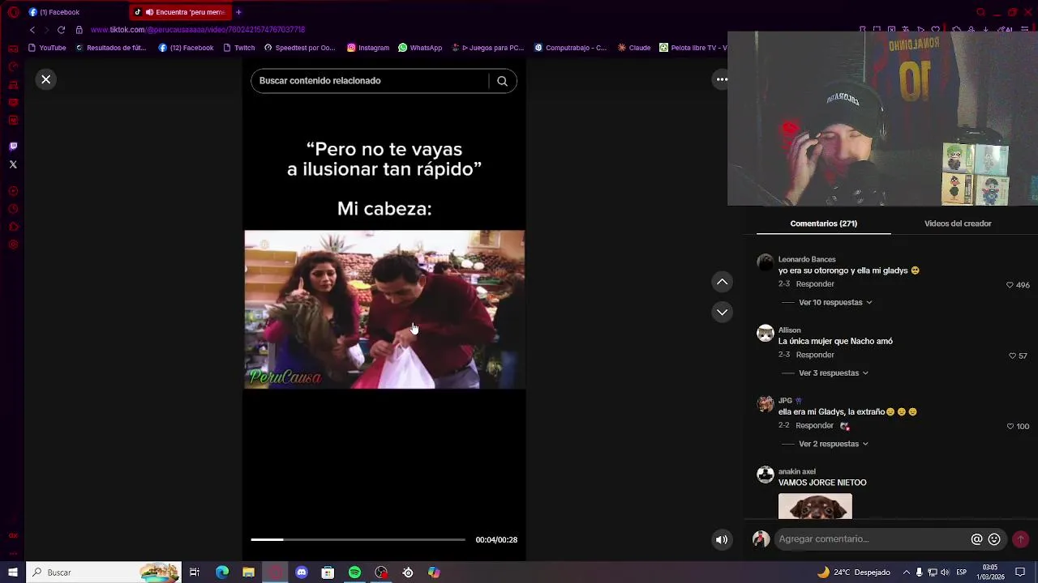
Task: Reply to JPG's comment via Responder
Action: 815,425
